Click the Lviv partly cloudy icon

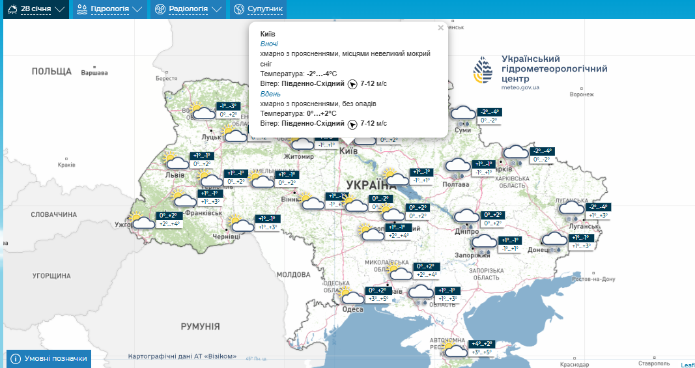(175, 162)
